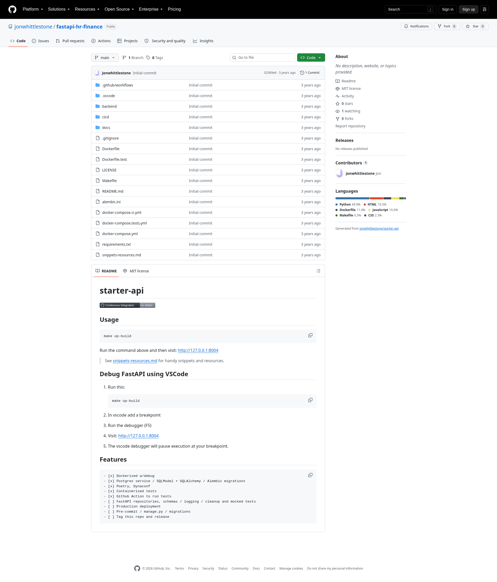Open the Pull requests tab

[70, 41]
